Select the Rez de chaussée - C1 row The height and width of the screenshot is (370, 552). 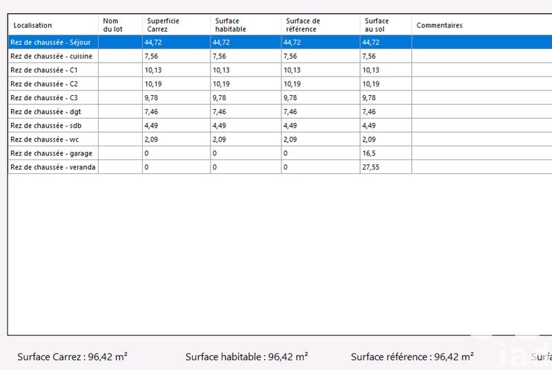(53, 70)
